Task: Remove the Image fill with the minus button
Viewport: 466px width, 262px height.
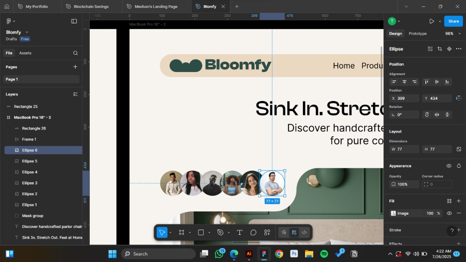Action: tap(459, 213)
